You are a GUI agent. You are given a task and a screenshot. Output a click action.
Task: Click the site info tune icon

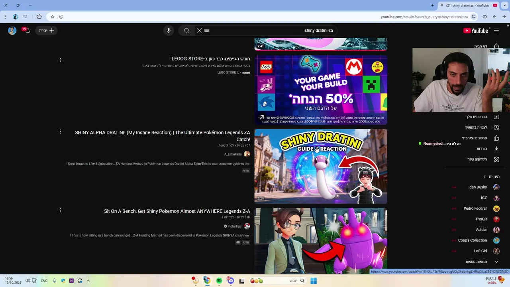pyautogui.click(x=473, y=17)
